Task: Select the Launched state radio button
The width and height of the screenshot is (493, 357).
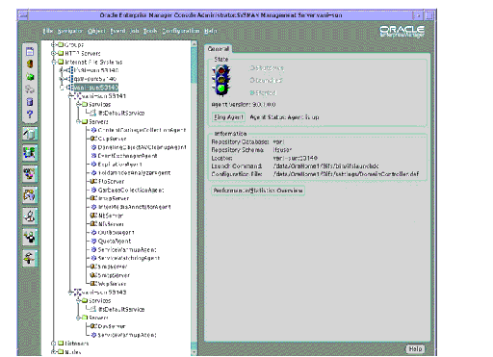Action: [x=252, y=80]
